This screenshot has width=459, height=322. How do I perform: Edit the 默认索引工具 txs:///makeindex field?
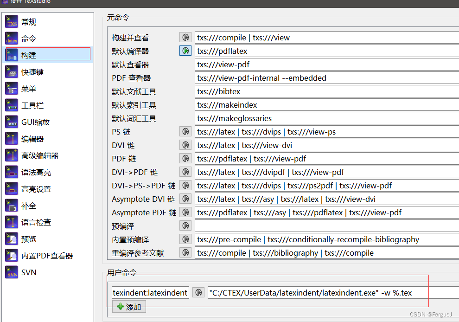coord(327,105)
